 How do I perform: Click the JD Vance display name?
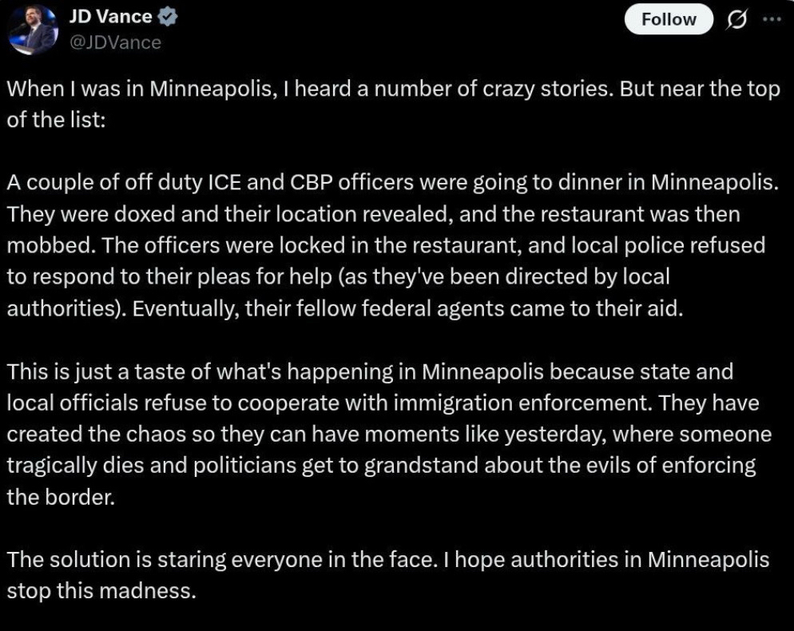[x=110, y=17]
